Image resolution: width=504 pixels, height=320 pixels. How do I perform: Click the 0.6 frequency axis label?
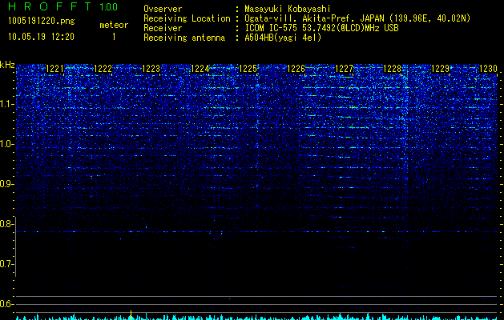(6, 304)
